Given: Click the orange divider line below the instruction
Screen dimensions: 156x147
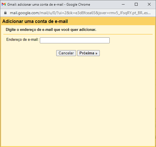Looking at the screenshot, I should click(x=78, y=34).
